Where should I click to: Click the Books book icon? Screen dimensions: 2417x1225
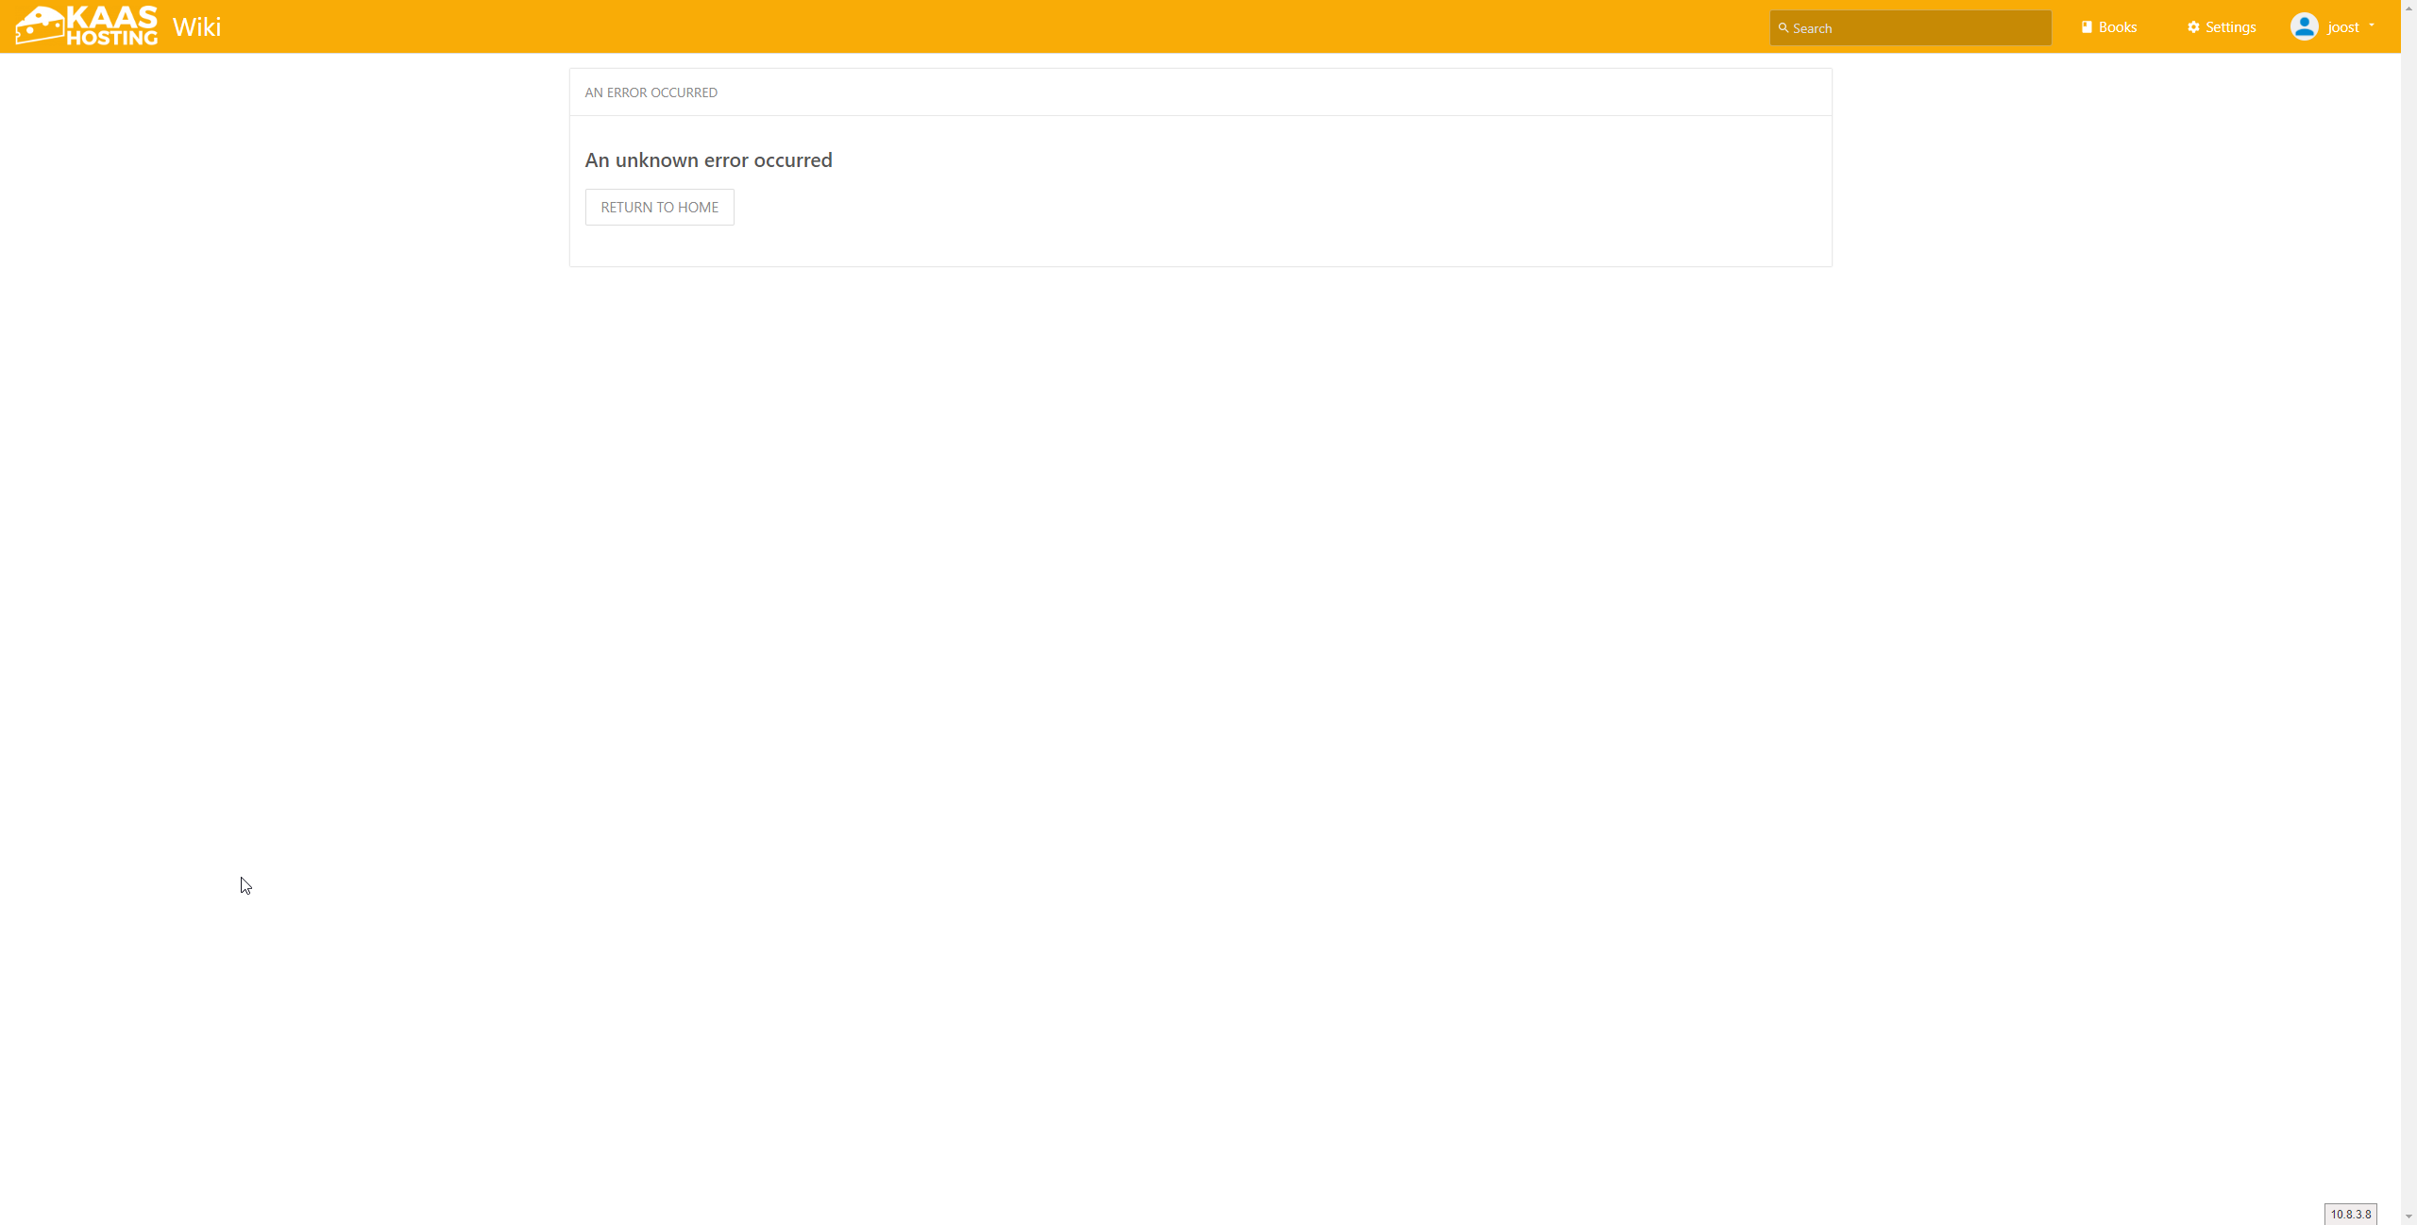2087,27
